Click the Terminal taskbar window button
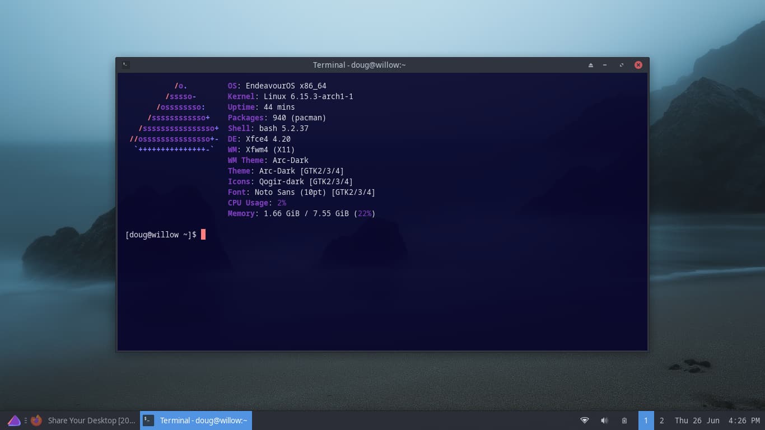The height and width of the screenshot is (430, 765). [x=196, y=420]
